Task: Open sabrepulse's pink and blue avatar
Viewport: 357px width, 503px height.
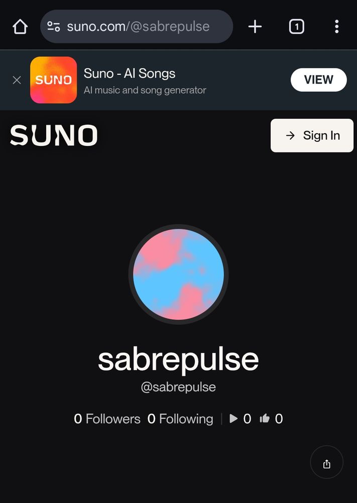Action: [x=178, y=274]
